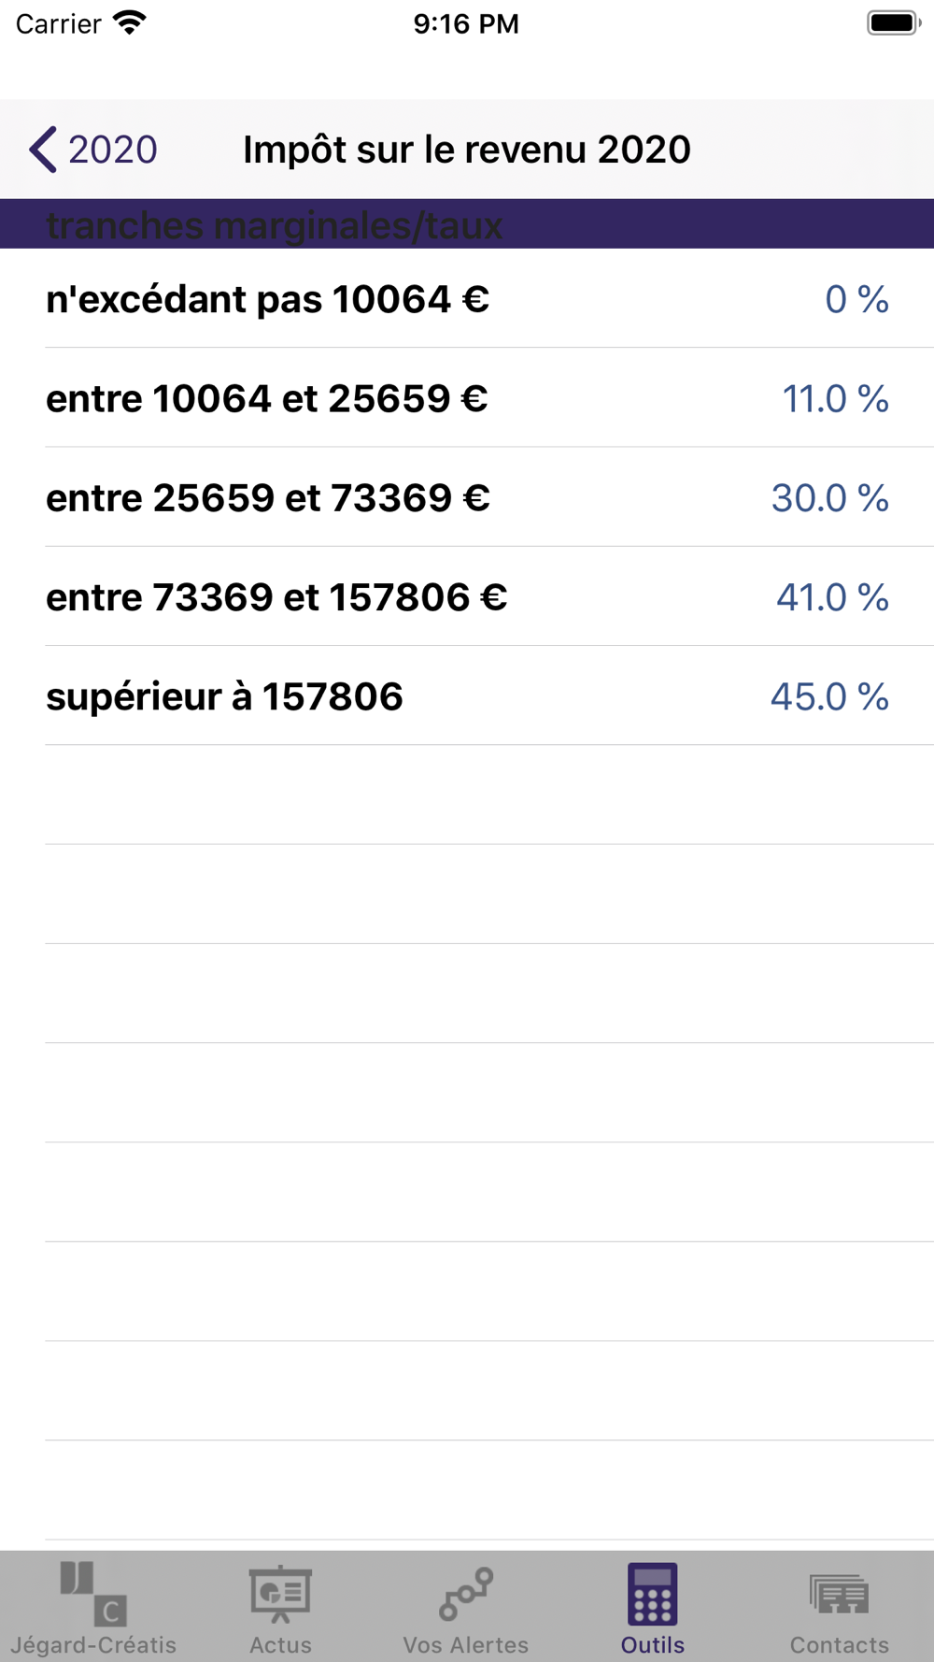Image resolution: width=934 pixels, height=1662 pixels.
Task: Tap the 45.0 % rate value
Action: (x=829, y=696)
